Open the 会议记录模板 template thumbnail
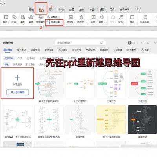 [x=80, y=84]
